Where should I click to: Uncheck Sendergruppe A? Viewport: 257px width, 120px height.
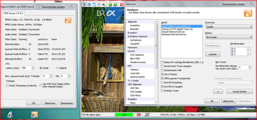232,49
